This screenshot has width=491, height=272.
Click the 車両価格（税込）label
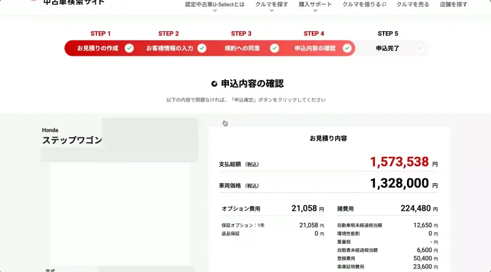[239, 186]
